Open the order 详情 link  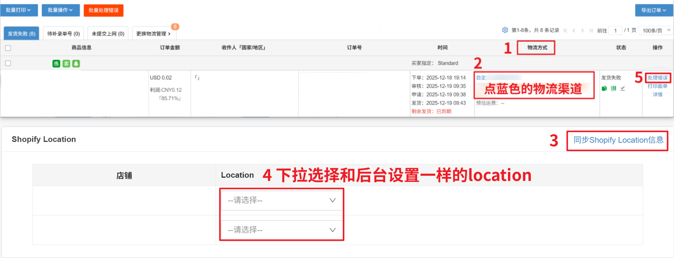pos(658,94)
